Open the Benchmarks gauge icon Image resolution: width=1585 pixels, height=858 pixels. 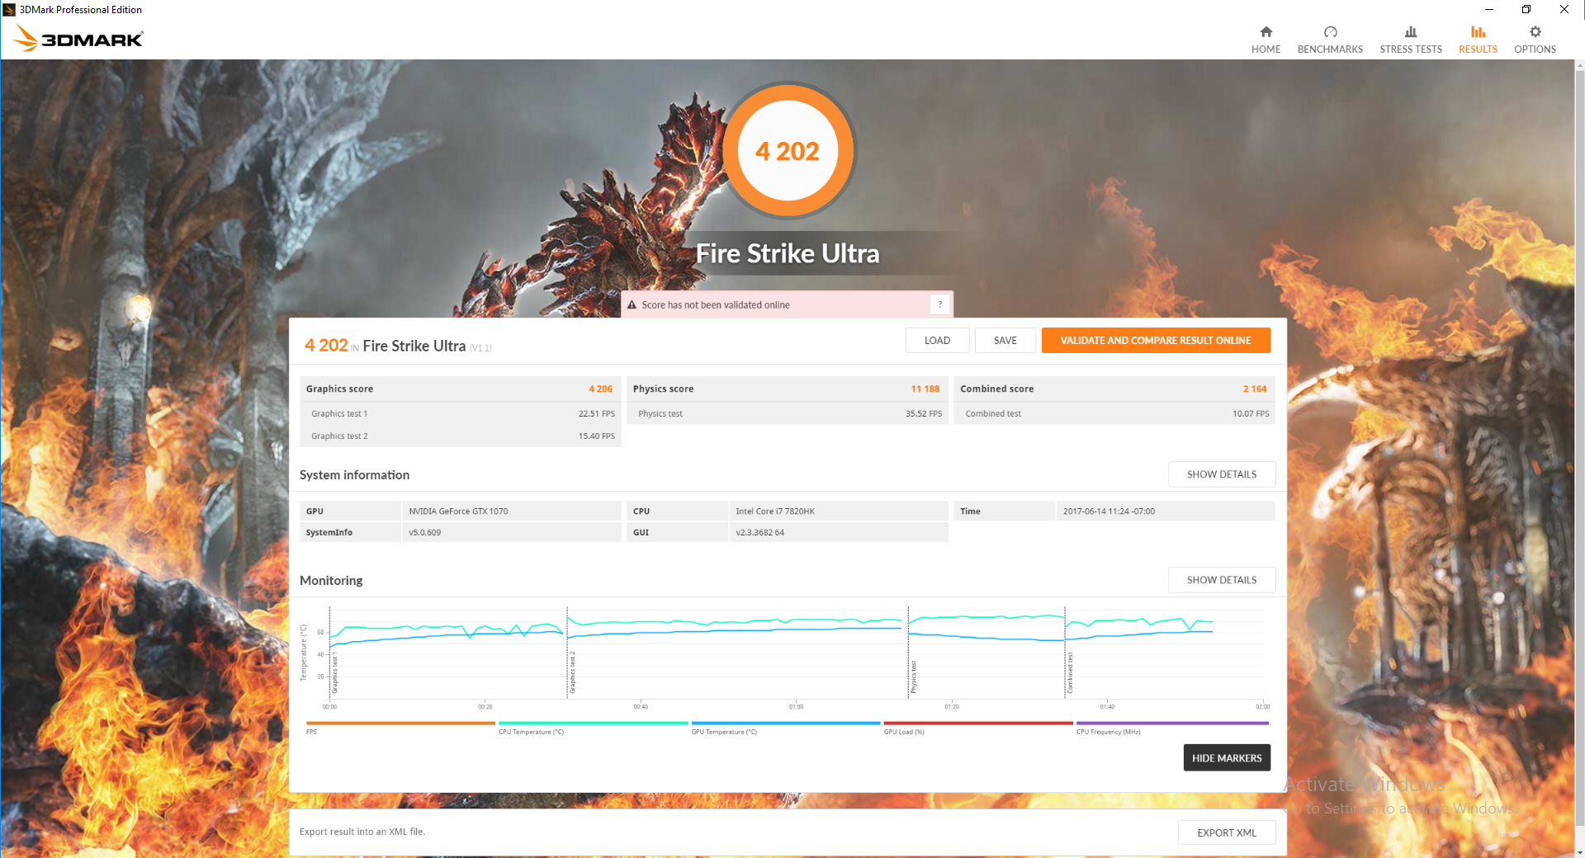click(x=1330, y=32)
